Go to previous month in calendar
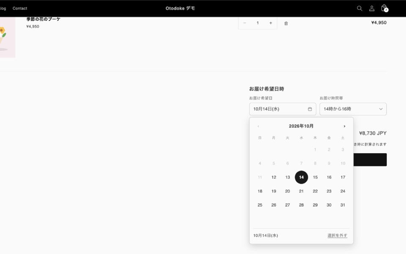Screen dimensions: 406x254 [258, 126]
